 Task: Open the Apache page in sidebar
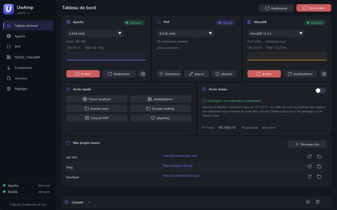tap(28, 36)
